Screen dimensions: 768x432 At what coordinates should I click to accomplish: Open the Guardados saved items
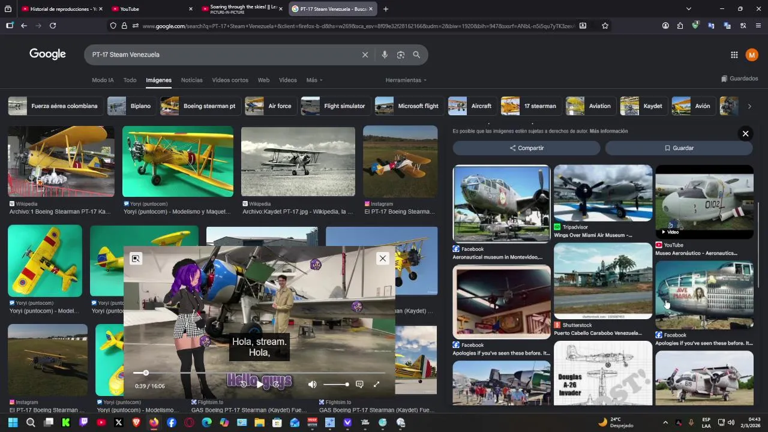coord(740,79)
